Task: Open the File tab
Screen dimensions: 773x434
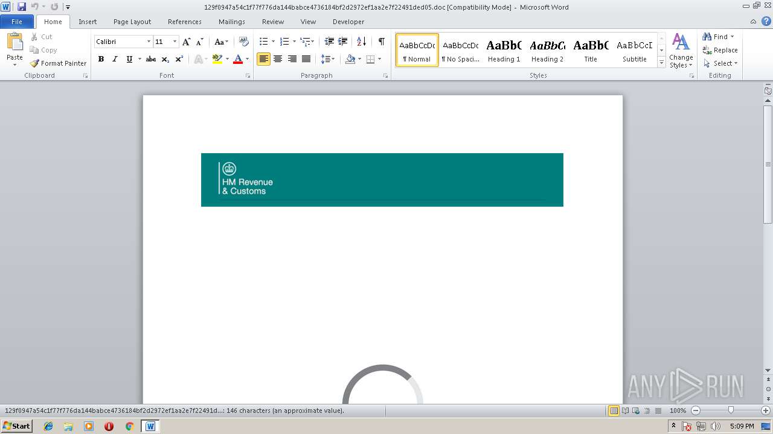Action: point(17,22)
